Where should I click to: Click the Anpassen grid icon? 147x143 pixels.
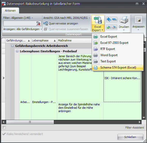coord(138,20)
